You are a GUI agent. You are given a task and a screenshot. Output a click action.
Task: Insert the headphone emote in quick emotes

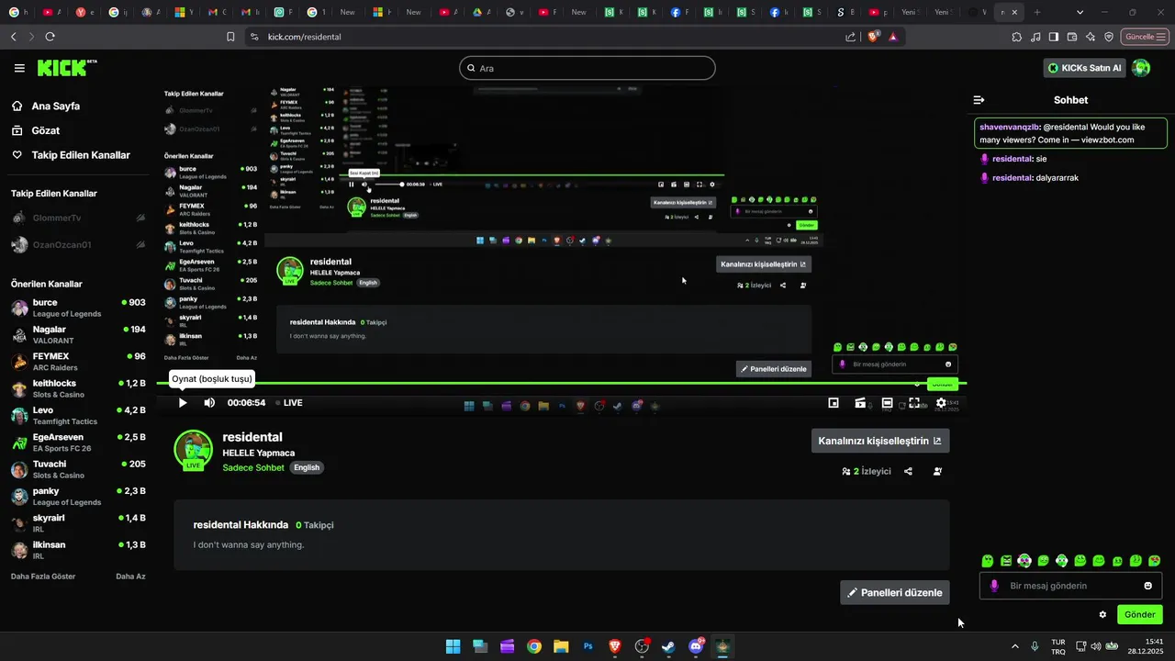tap(1062, 561)
